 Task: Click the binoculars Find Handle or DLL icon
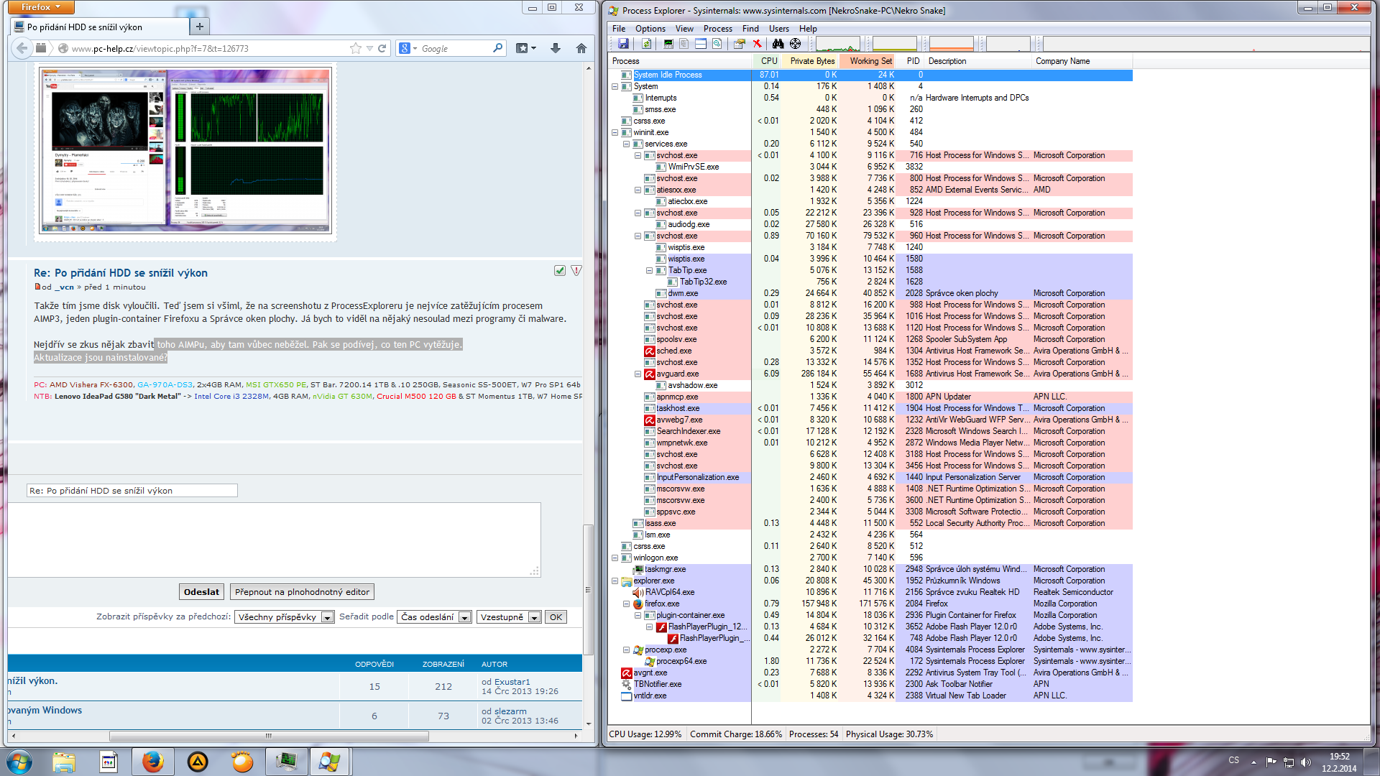coord(778,45)
